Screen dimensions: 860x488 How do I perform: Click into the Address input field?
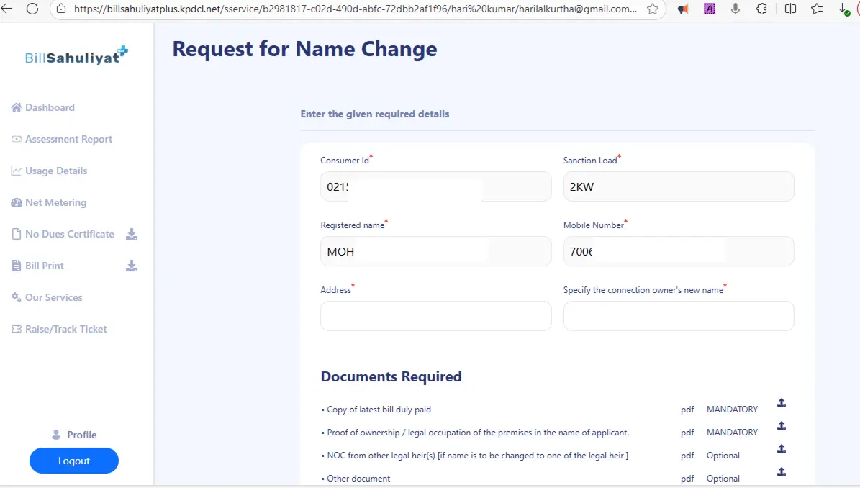(435, 316)
